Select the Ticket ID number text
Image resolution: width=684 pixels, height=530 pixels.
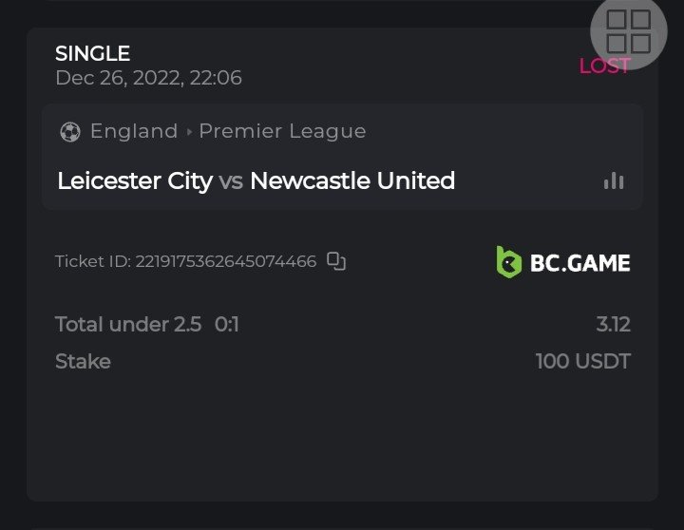click(225, 261)
